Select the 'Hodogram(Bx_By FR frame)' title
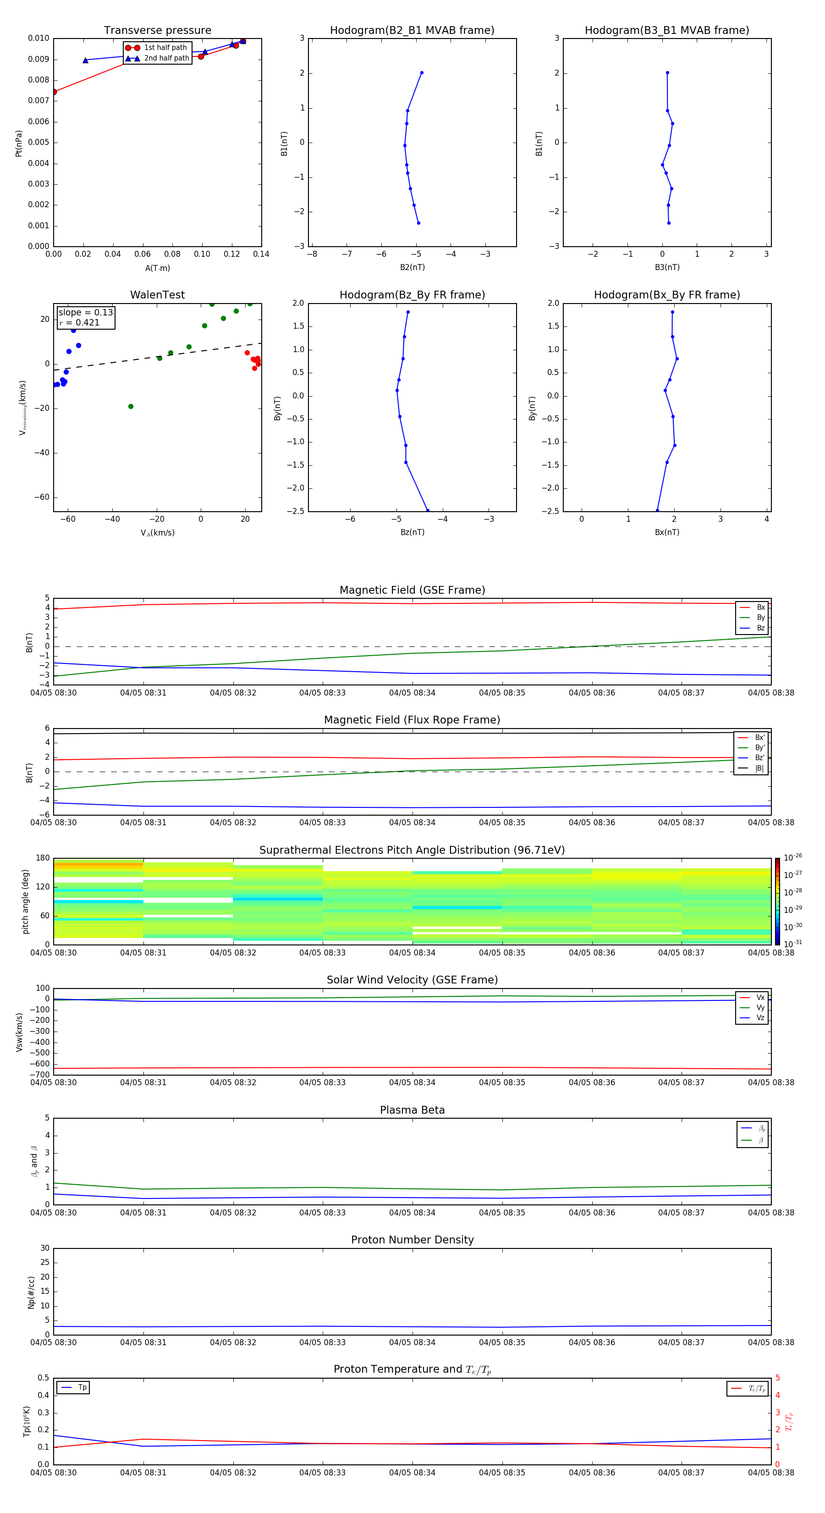The width and height of the screenshot is (825, 1513). coord(667,295)
